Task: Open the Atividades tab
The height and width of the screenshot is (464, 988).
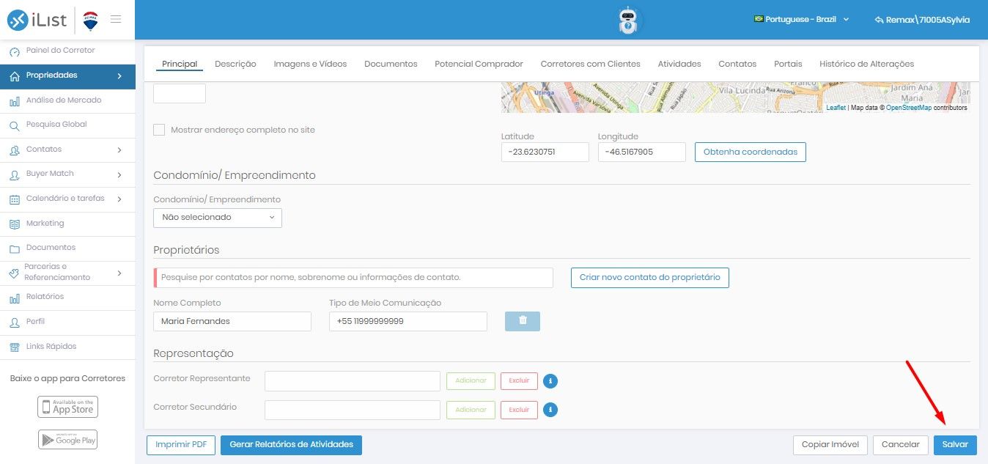Action: point(679,64)
